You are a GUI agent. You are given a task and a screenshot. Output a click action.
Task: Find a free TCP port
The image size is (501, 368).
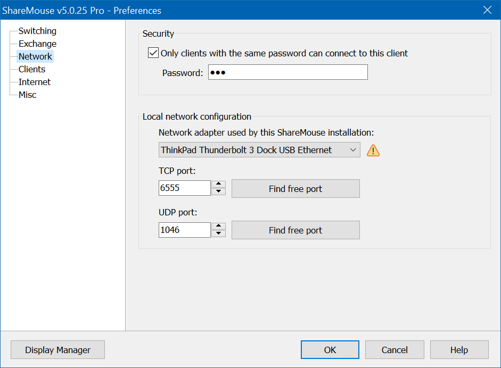pos(295,189)
